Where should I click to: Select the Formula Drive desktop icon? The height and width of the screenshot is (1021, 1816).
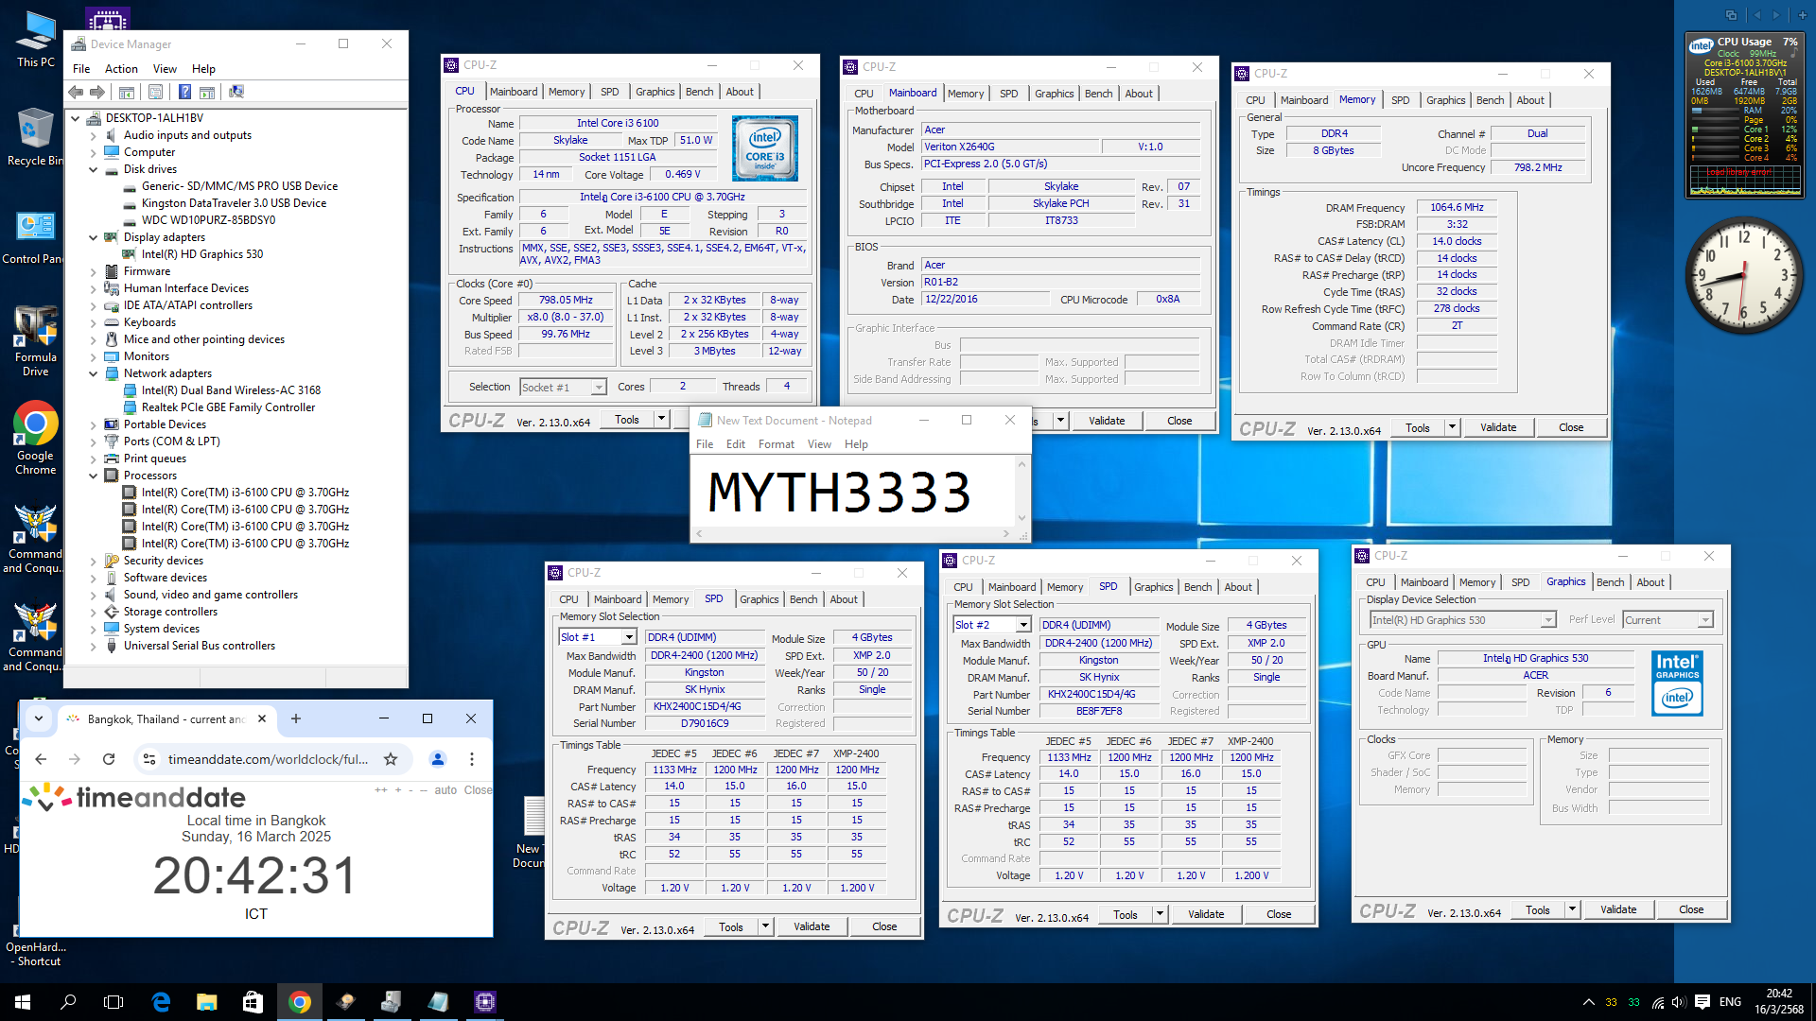[x=36, y=340]
